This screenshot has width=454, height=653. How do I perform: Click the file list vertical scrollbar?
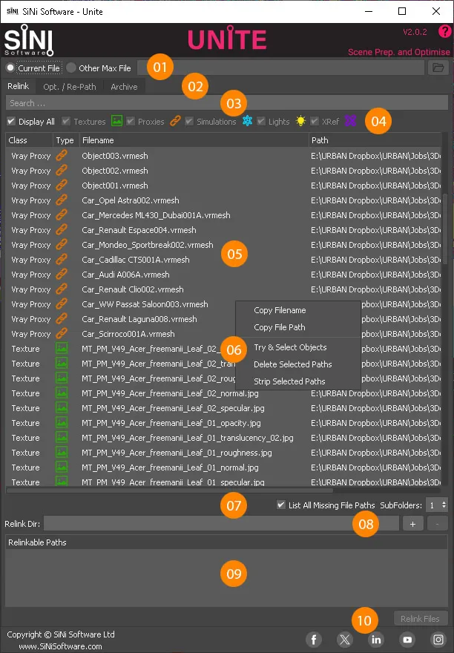pos(445,229)
